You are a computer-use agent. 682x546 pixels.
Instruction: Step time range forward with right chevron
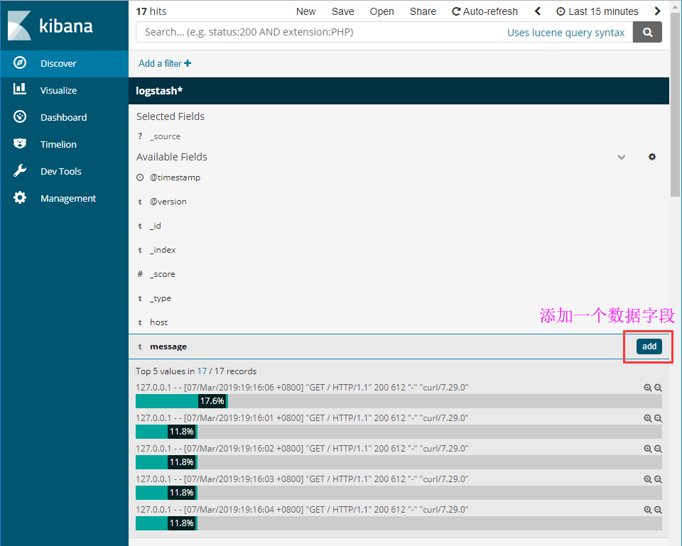657,11
